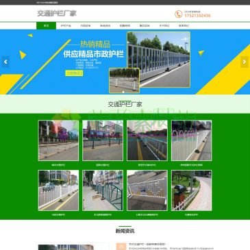
Task: Click the 交通护栏厂家 section heading
Action: pyautogui.click(x=125, y=104)
